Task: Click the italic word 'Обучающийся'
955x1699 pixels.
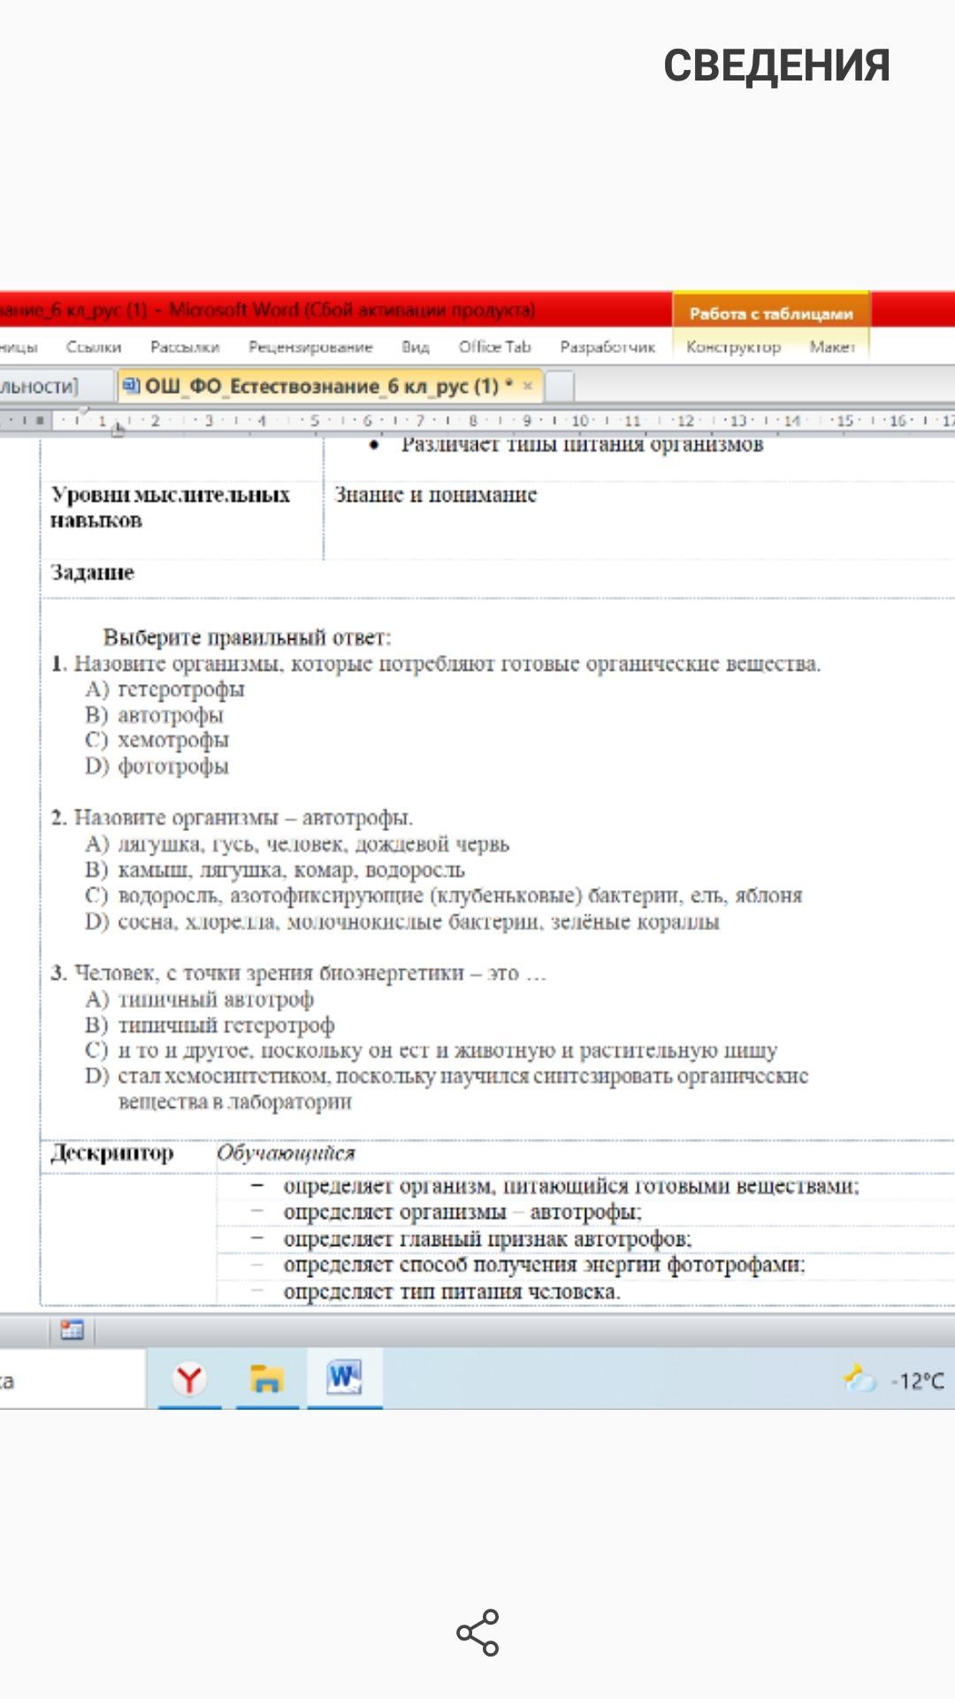Action: [x=286, y=1153]
